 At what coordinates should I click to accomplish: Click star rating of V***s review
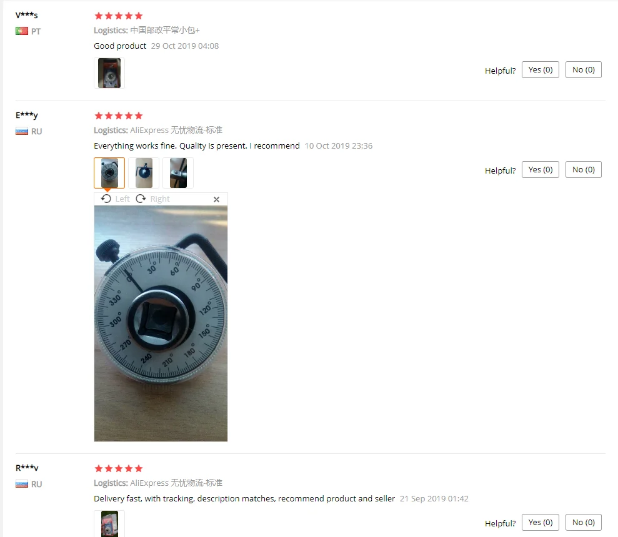[119, 16]
